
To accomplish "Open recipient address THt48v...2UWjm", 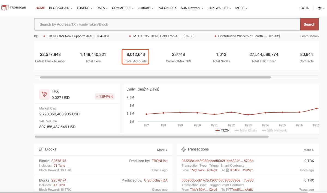I will tap(241, 170).
